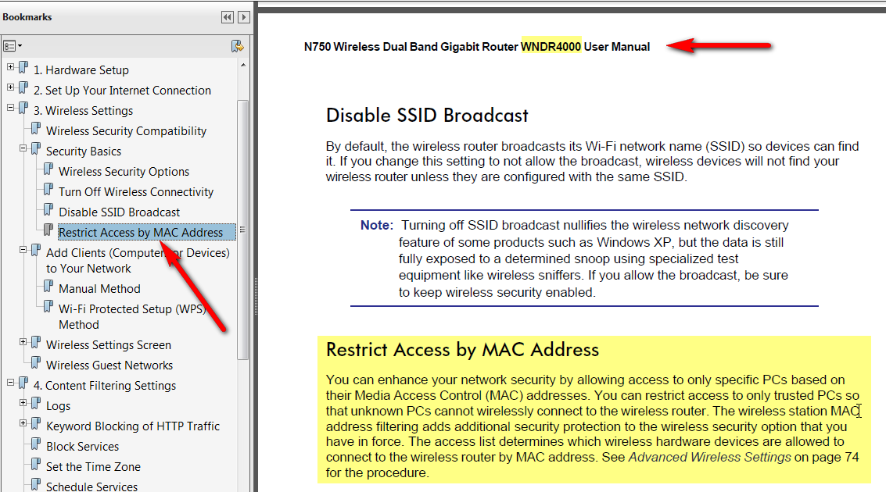
Task: Expand 2. Set Up Your Internet Connection
Action: 10,87
